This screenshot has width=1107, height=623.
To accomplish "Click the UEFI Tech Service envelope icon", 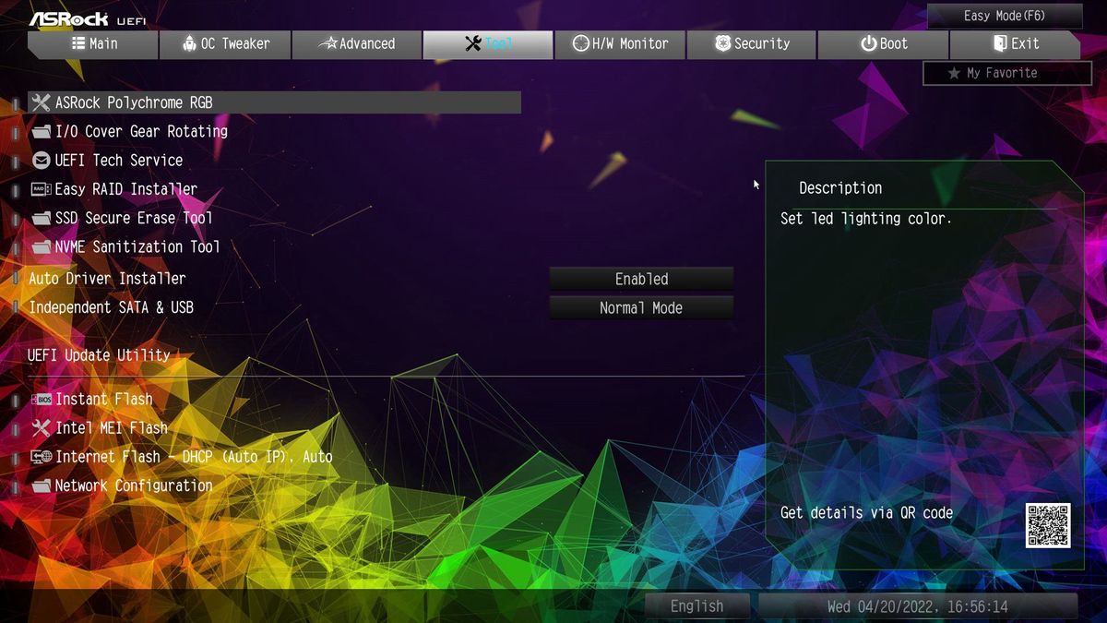I will 41,160.
